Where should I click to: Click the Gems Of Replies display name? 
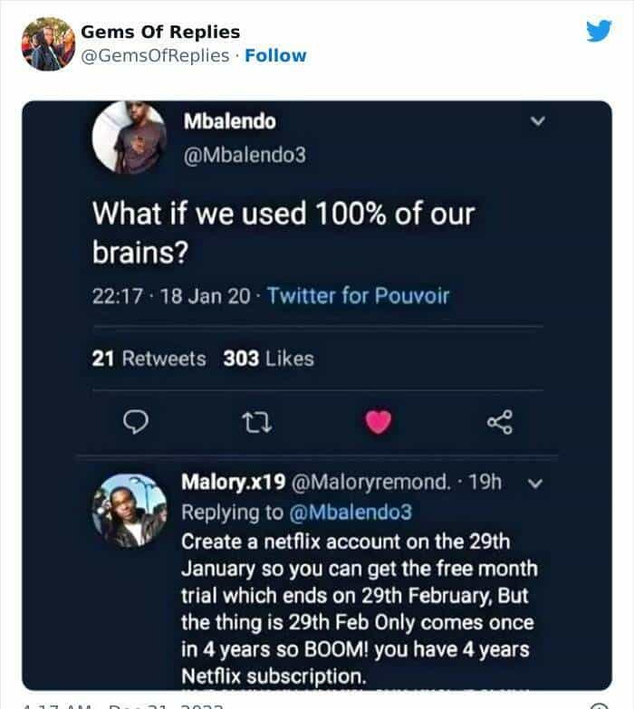point(160,32)
